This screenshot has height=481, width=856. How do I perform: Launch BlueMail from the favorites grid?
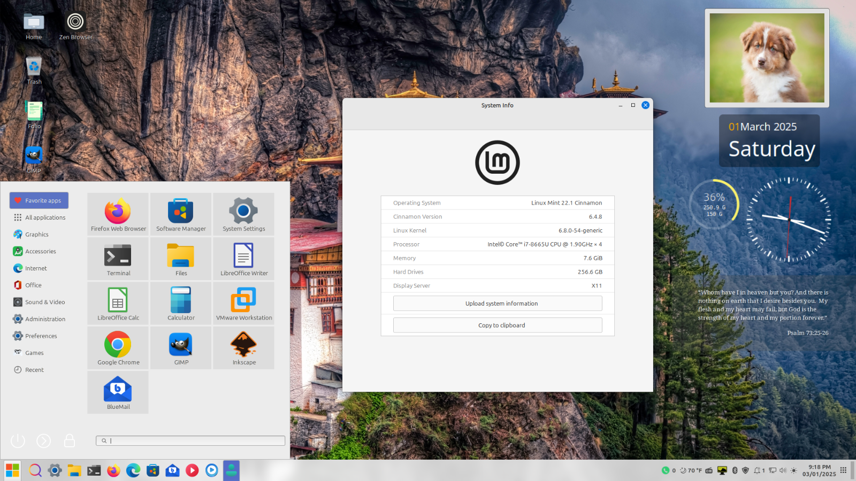[x=118, y=392]
